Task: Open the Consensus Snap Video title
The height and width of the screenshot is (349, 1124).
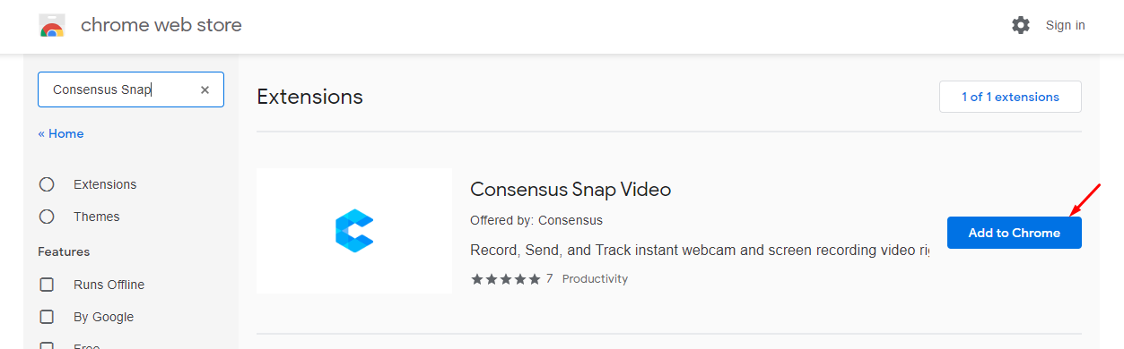Action: tap(571, 190)
